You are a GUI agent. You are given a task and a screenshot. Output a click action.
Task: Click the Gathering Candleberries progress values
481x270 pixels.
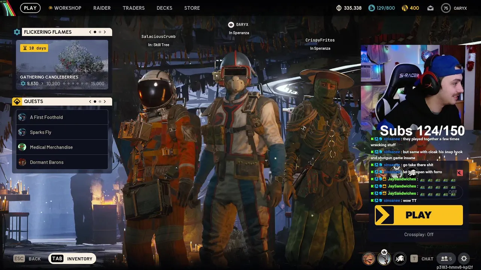click(x=62, y=84)
